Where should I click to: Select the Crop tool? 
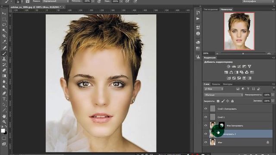tap(4, 36)
